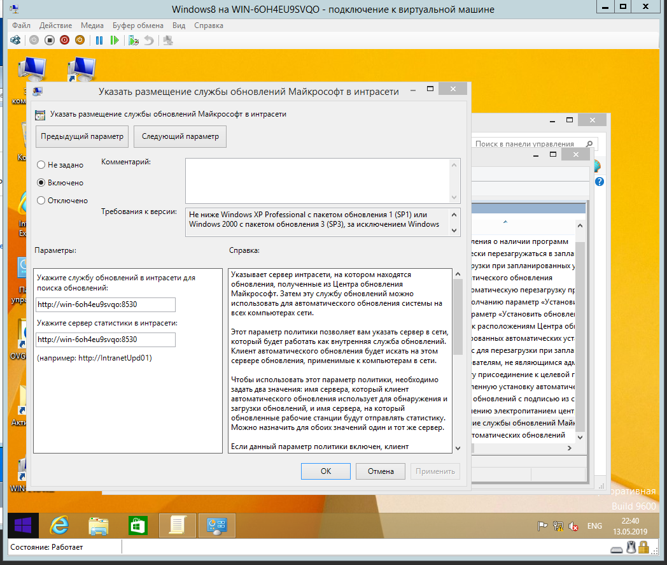Screen dimensions: 667x565
Task: Click the Применить button
Action: click(x=435, y=471)
